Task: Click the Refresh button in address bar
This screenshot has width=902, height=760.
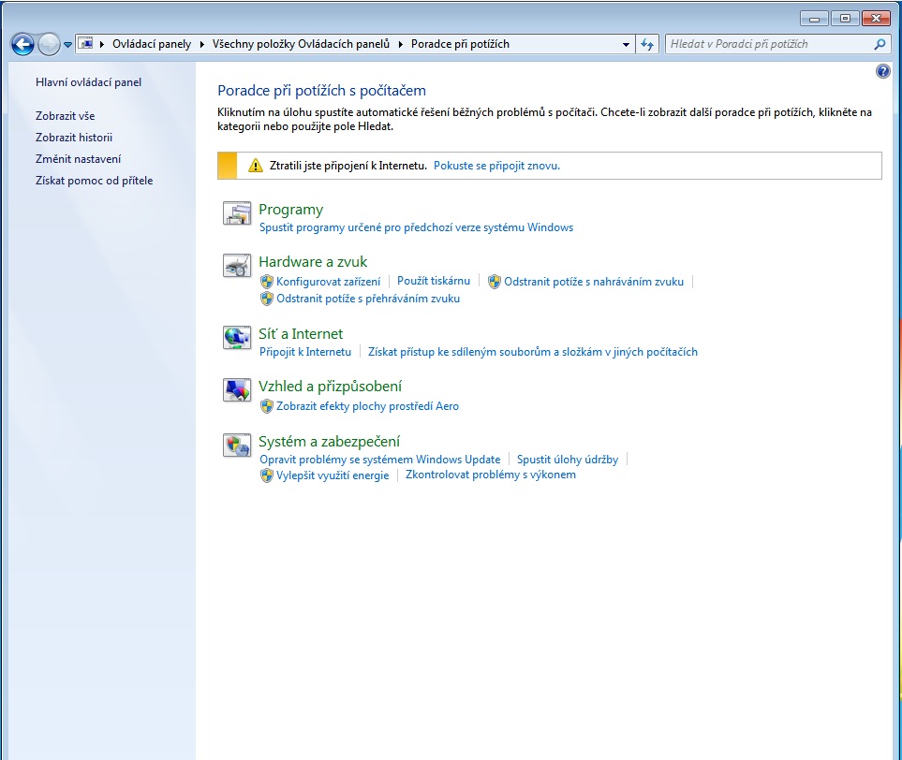Action: coord(647,44)
